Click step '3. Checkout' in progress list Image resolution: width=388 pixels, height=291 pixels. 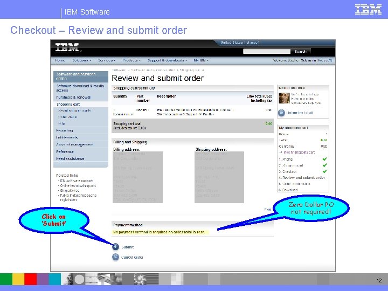tap(288, 171)
